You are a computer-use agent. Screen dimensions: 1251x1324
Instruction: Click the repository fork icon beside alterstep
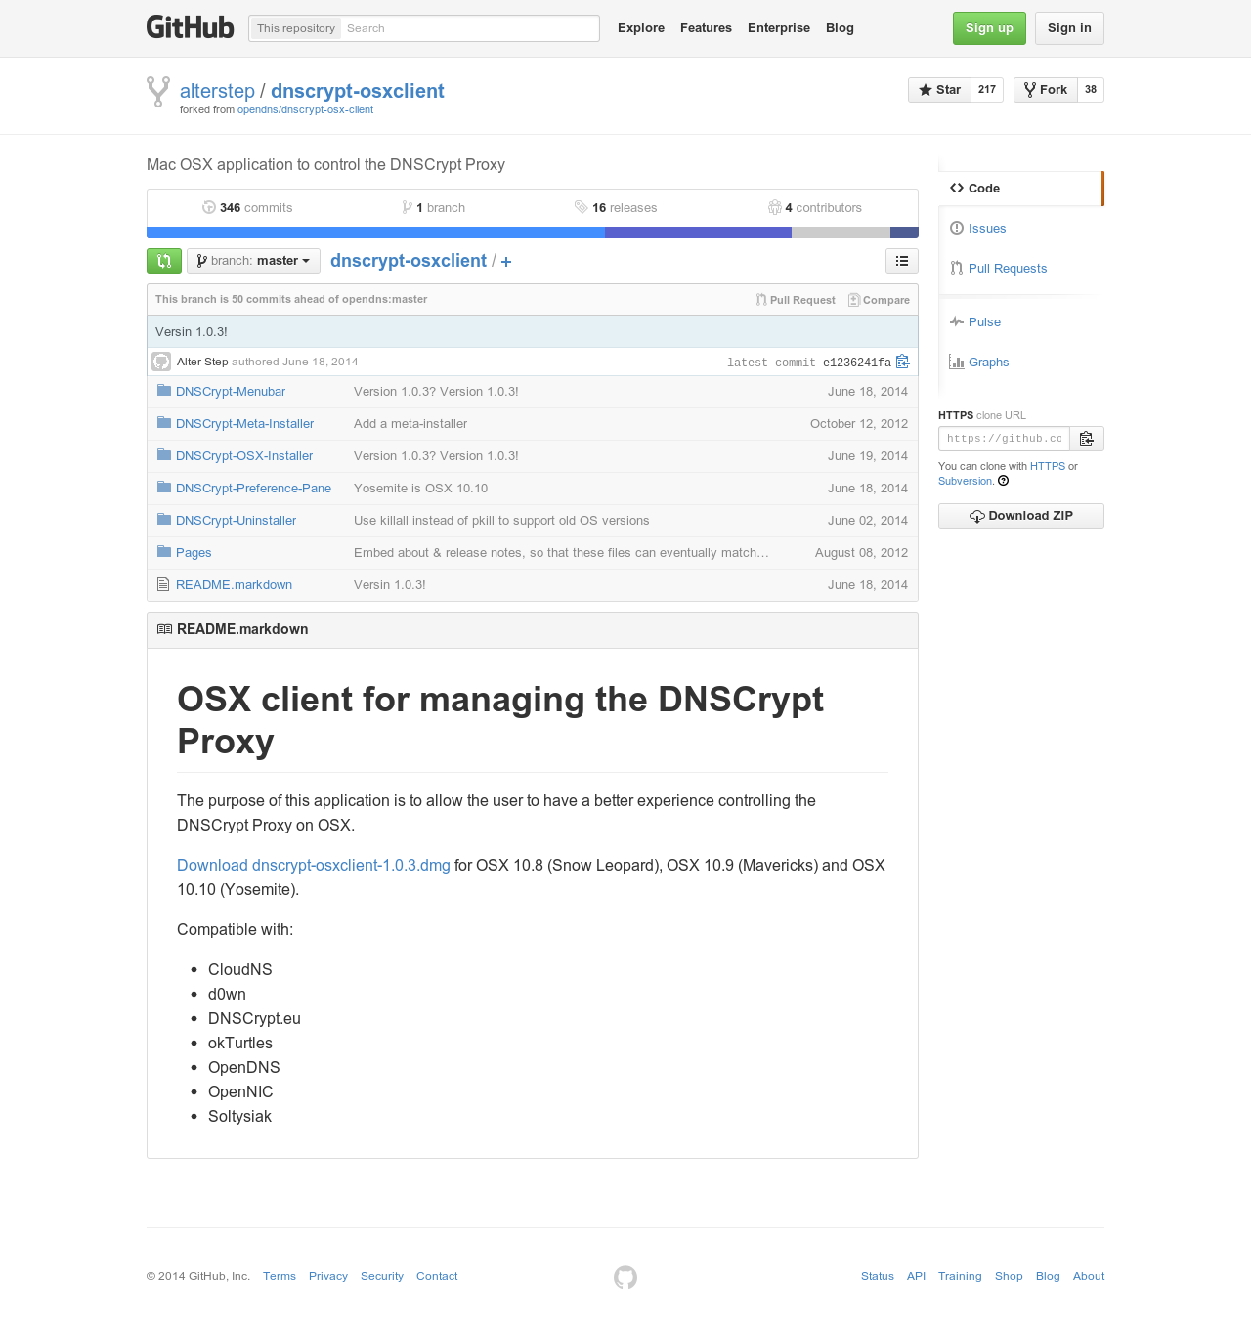[157, 92]
